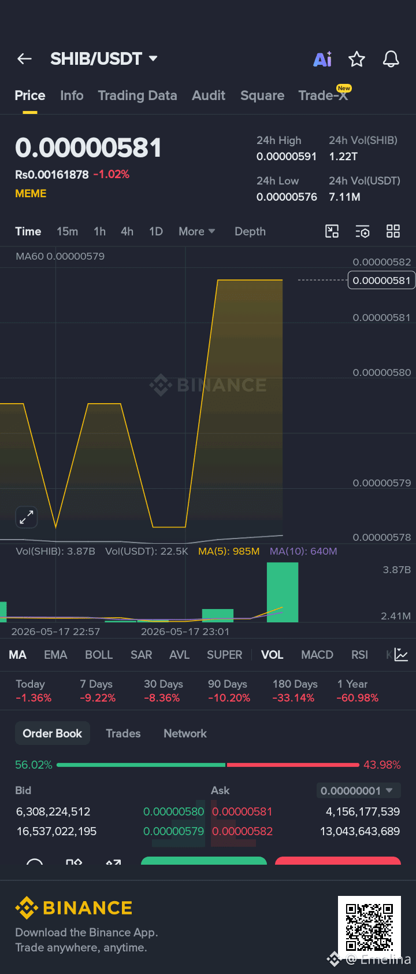This screenshot has width=416, height=974.
Task: Tap the 180 Days -33.14% change
Action: tap(294, 691)
